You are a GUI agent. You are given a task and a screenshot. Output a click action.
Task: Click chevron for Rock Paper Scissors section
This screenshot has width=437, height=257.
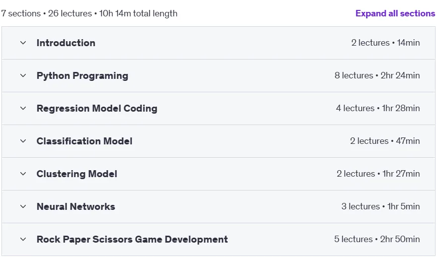pyautogui.click(x=23, y=240)
